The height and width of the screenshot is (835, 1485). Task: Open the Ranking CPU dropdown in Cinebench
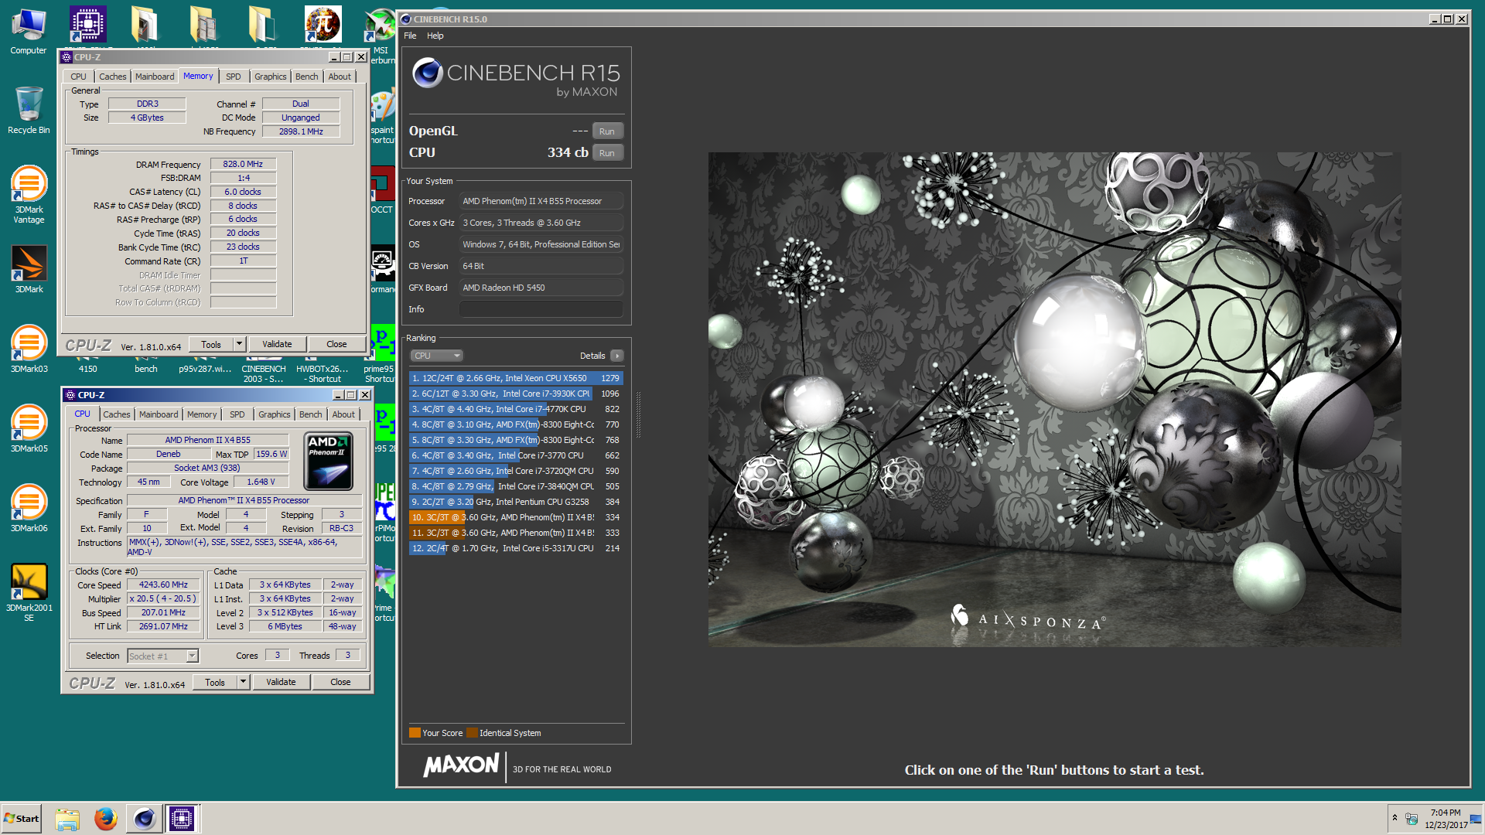click(436, 356)
